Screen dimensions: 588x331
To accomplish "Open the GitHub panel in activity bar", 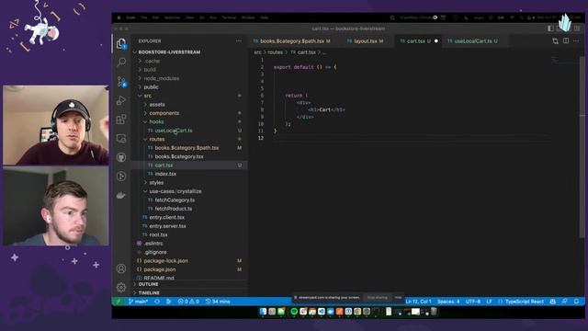I will (121, 157).
